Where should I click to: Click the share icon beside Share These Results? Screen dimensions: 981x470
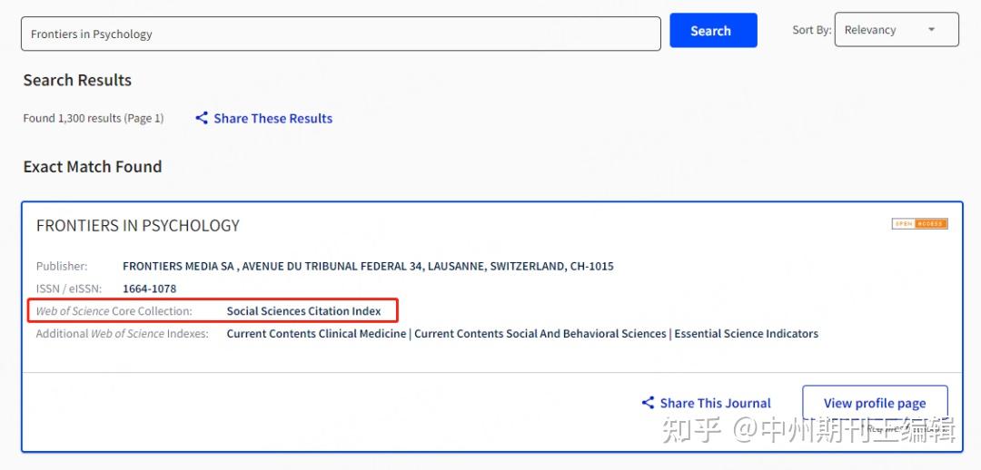202,118
